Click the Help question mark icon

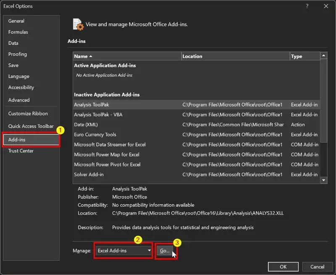tap(307, 6)
